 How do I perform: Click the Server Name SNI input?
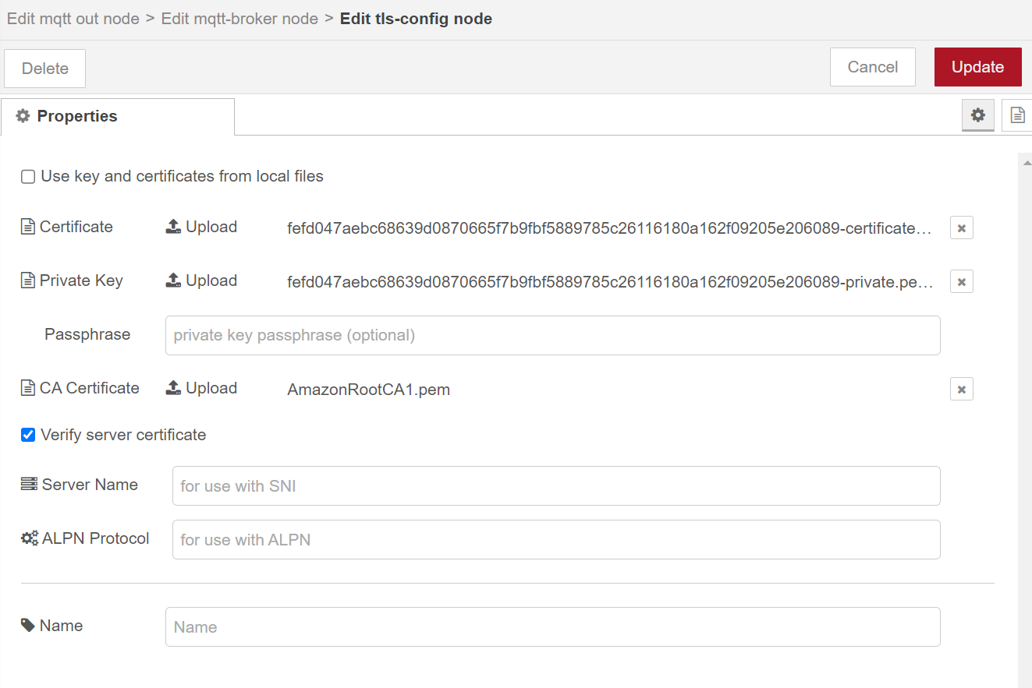pos(555,486)
